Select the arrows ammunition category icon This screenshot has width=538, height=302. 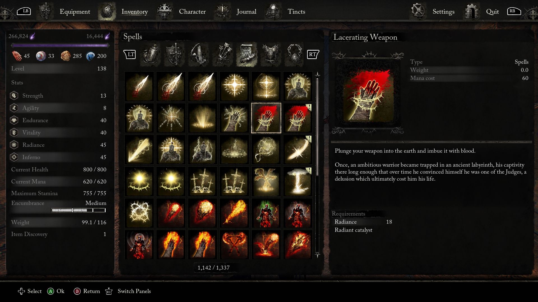coord(223,55)
